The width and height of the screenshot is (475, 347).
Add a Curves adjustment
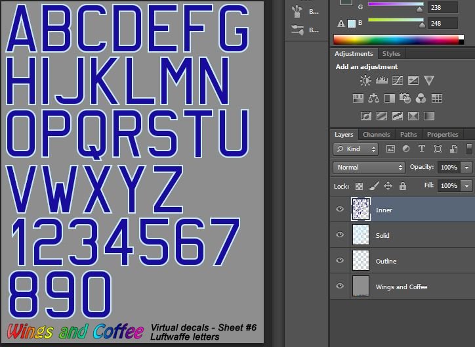[x=398, y=80]
